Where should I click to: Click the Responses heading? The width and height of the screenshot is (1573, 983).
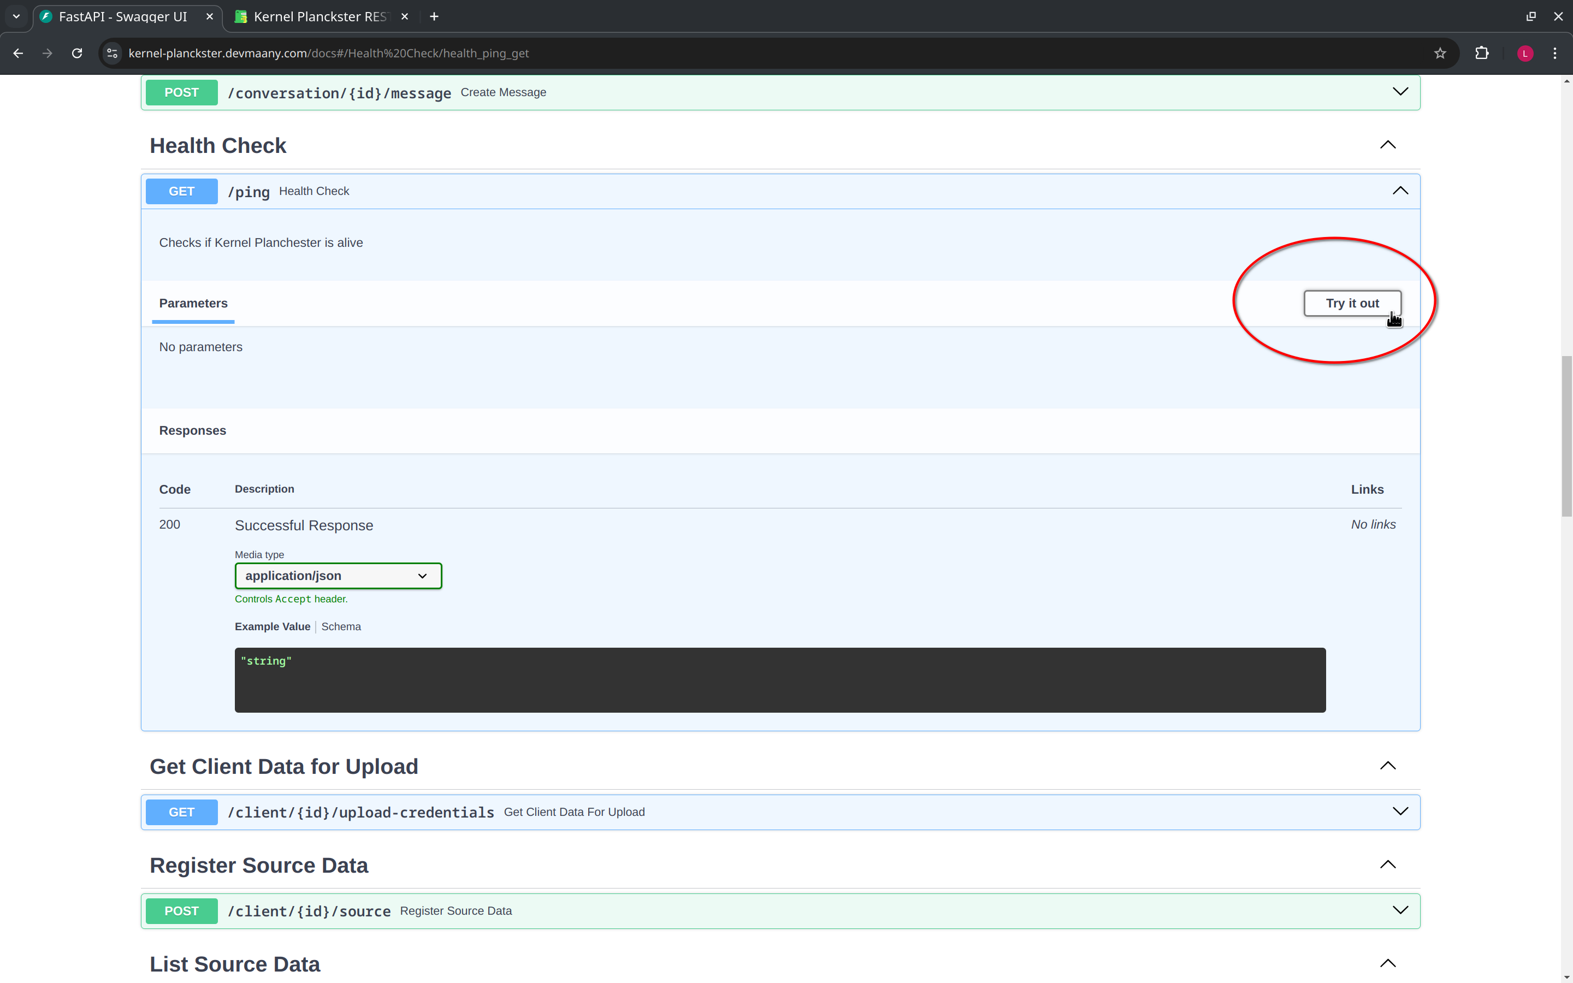point(192,430)
